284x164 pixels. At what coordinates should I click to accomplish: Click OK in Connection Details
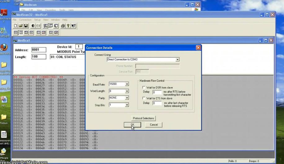[132, 125]
